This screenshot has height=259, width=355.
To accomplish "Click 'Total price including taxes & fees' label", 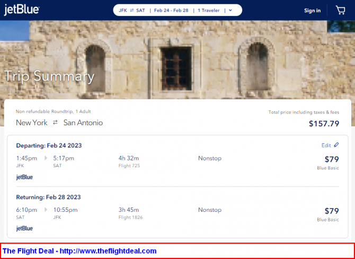I will [x=304, y=112].
